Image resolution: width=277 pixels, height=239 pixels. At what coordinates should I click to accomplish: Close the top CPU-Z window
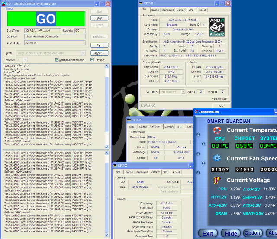tap(228, 3)
